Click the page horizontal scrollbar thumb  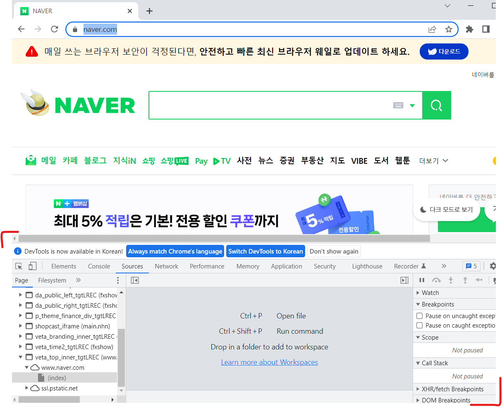[x=224, y=239]
